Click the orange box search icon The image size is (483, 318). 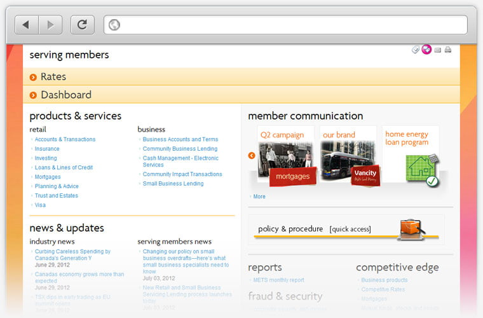click(x=412, y=230)
